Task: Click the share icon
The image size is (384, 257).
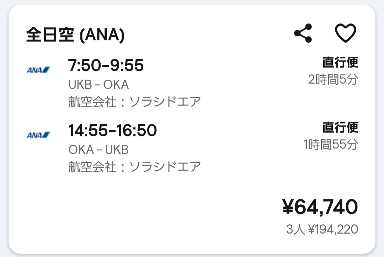Action: [303, 33]
